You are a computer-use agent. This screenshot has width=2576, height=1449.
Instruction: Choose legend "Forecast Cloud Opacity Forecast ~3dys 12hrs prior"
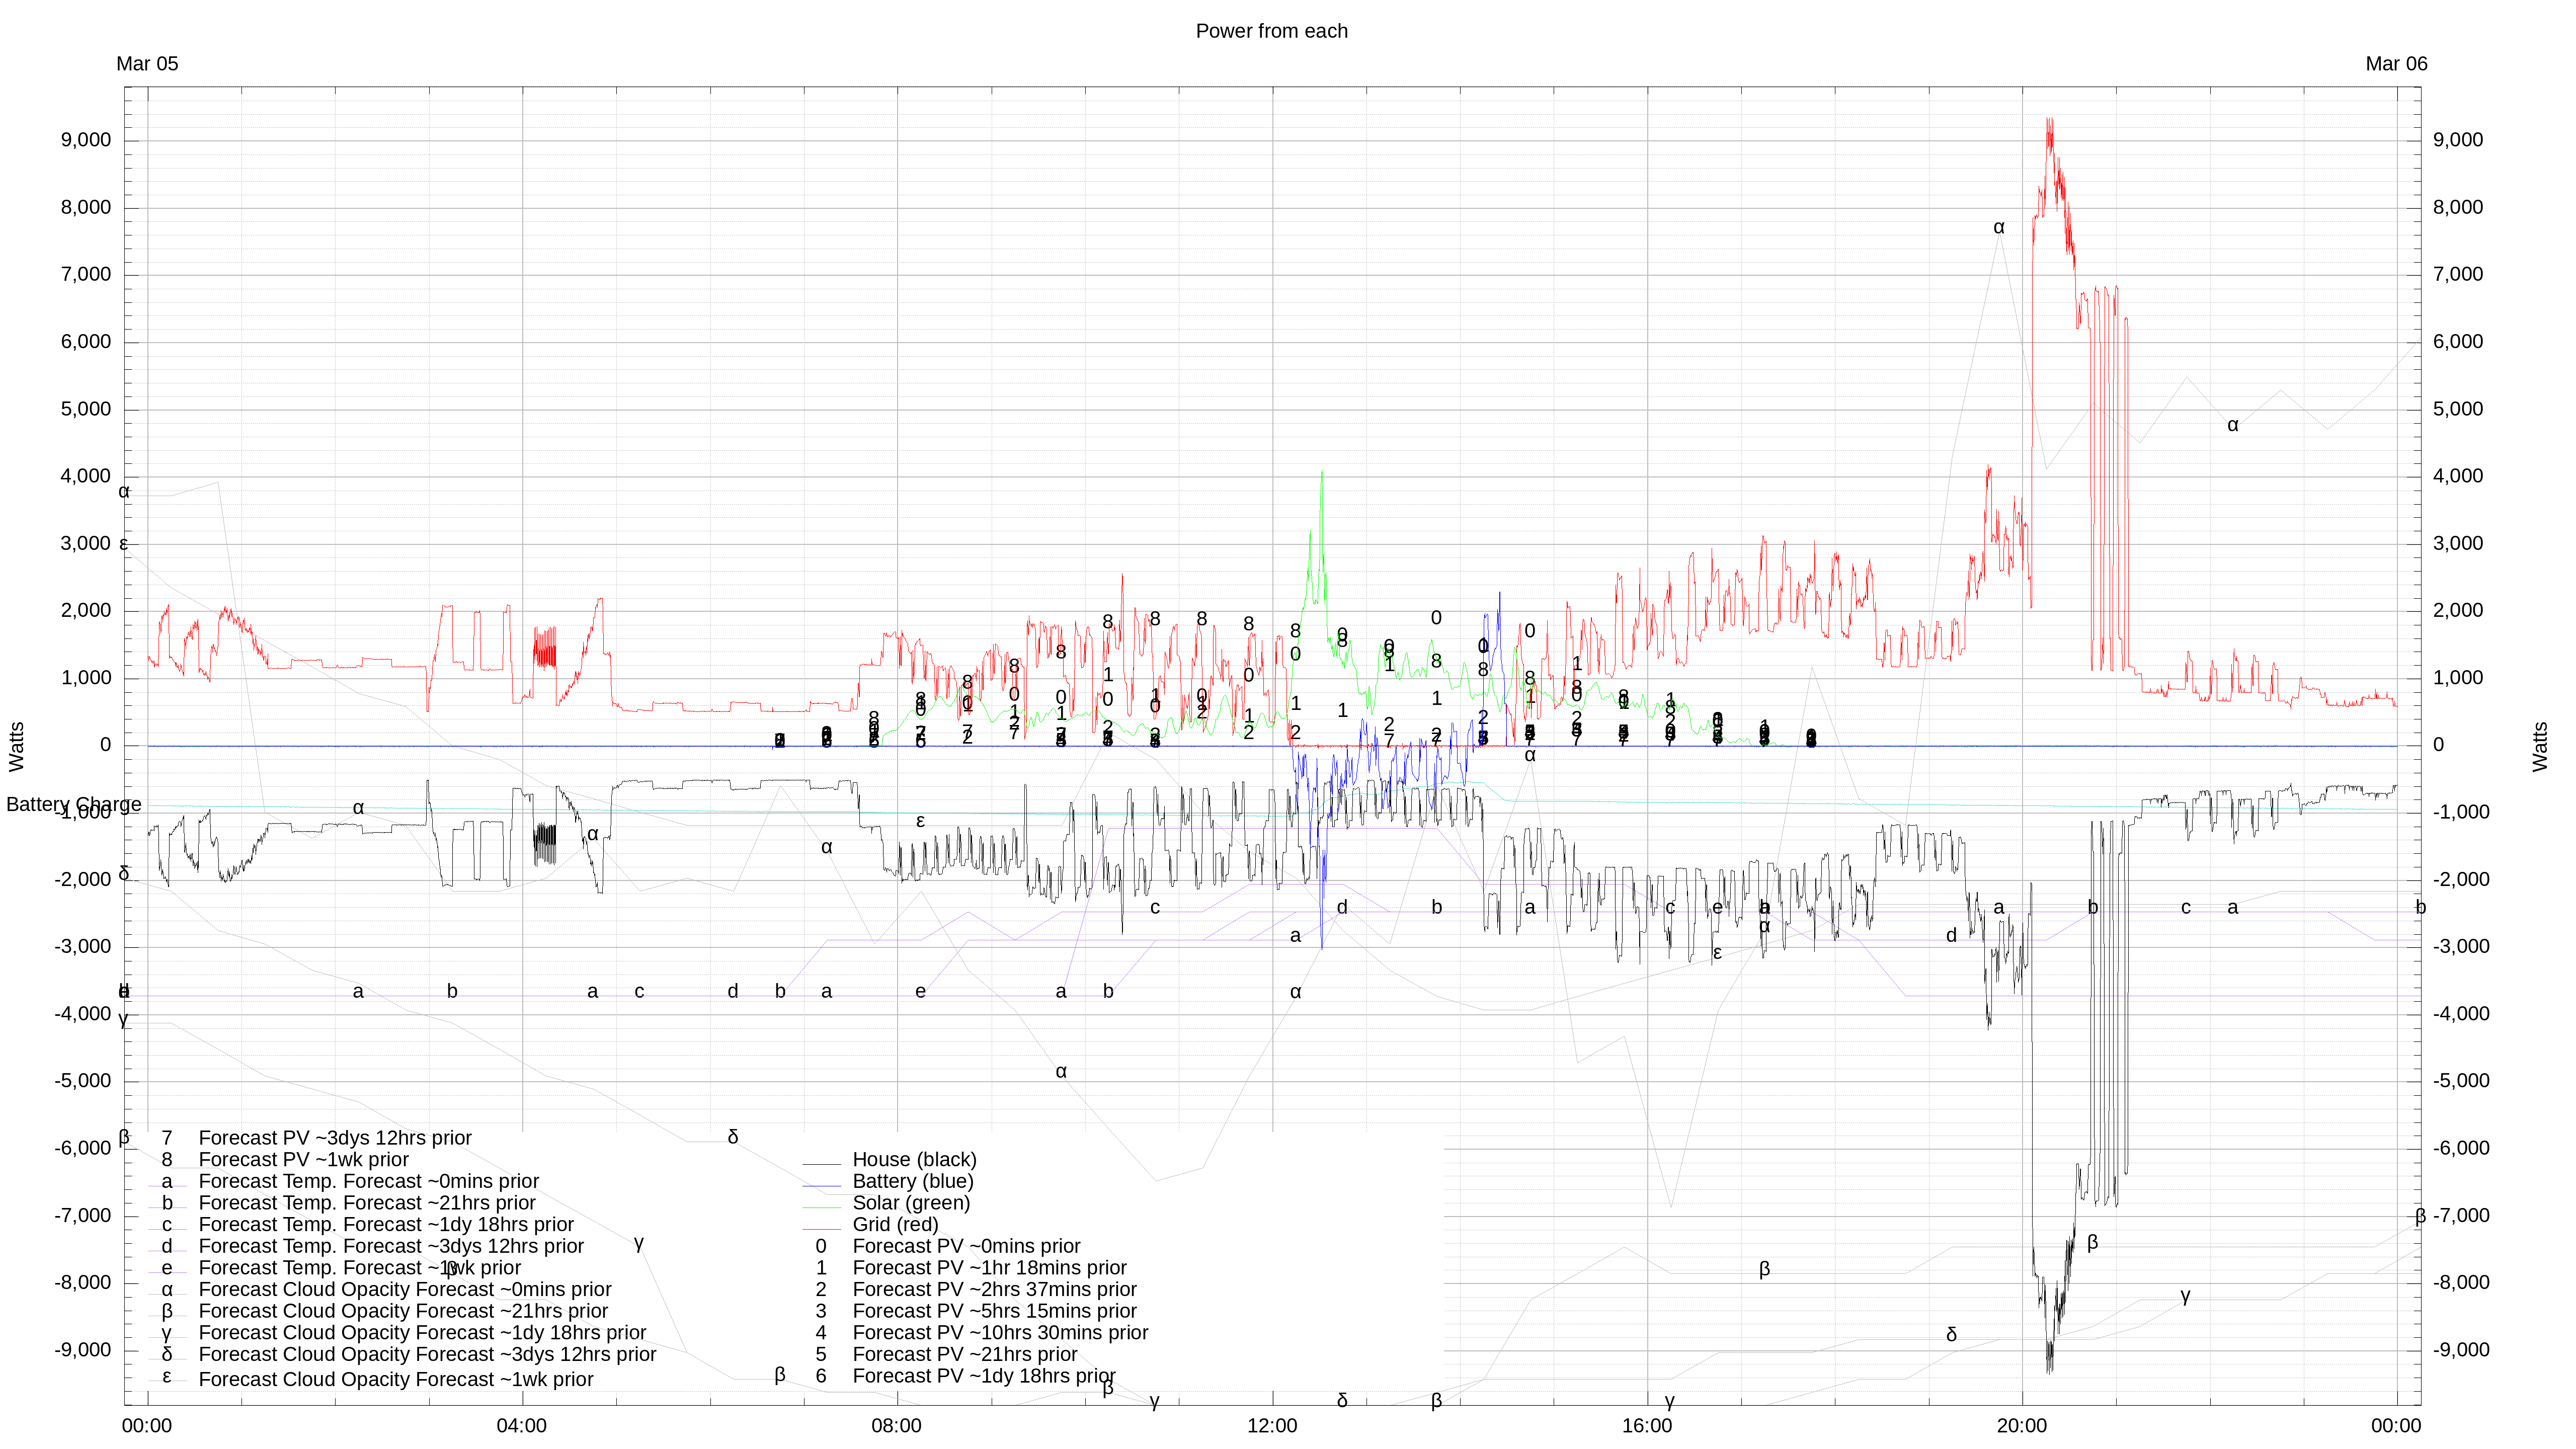pos(427,1355)
